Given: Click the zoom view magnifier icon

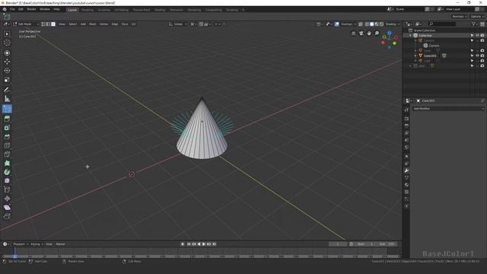Looking at the screenshot, I should pos(377,33).
